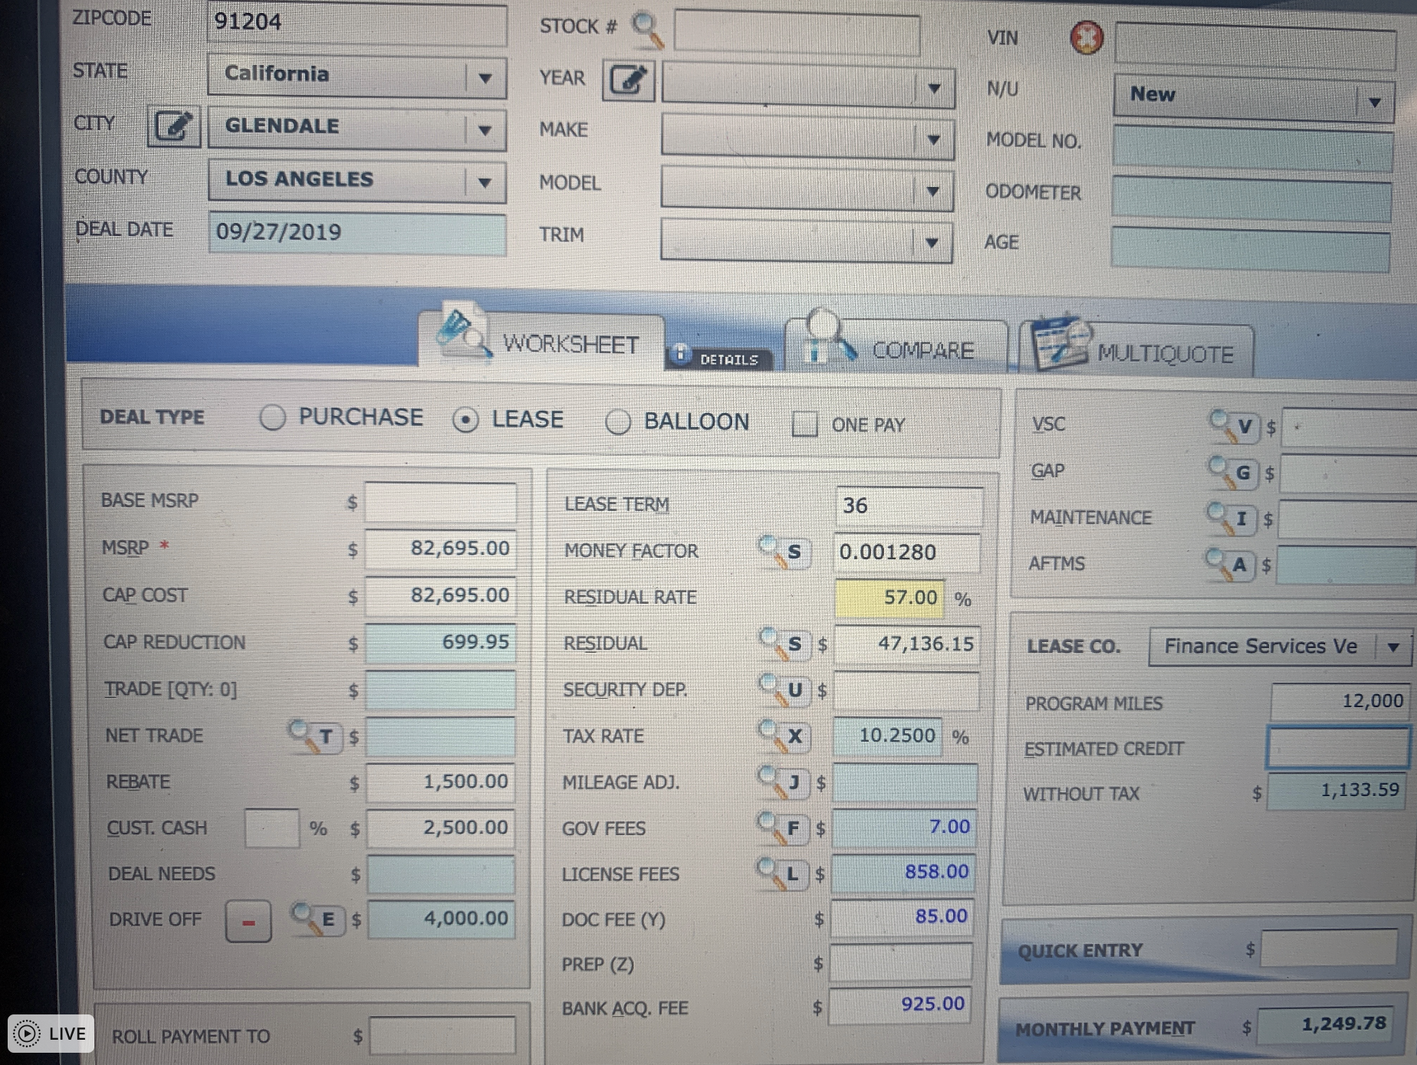Image resolution: width=1417 pixels, height=1065 pixels.
Task: Open the Mileage Adj. J lookup icon
Action: click(x=782, y=782)
